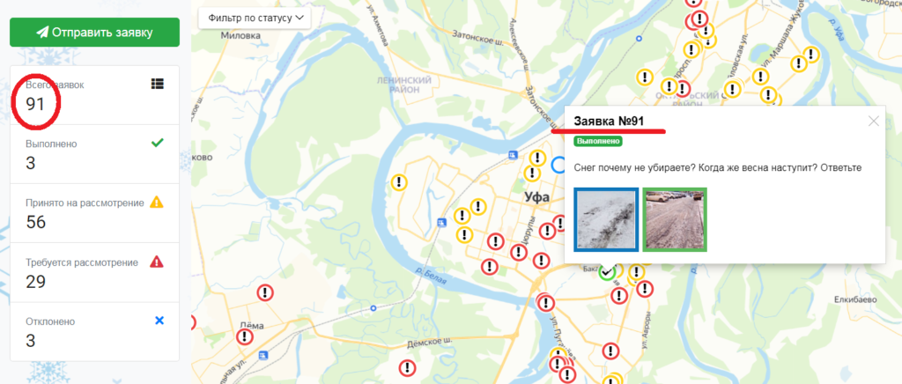902x384 pixels.
Task: Click the paper plane icon on the green button
Action: point(42,33)
